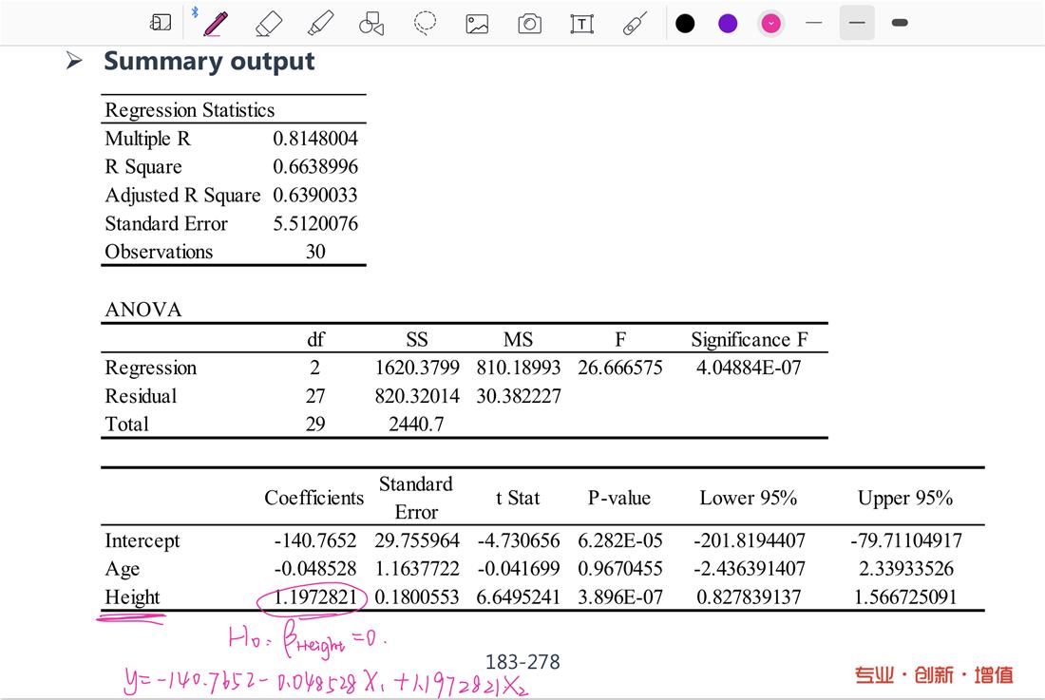Image resolution: width=1045 pixels, height=700 pixels.
Task: Select the thickest stroke width
Action: (900, 23)
